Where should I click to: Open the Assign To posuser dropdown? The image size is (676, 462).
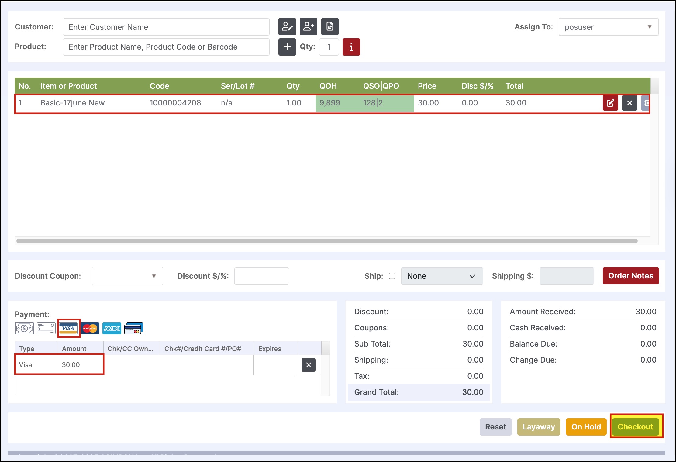609,27
